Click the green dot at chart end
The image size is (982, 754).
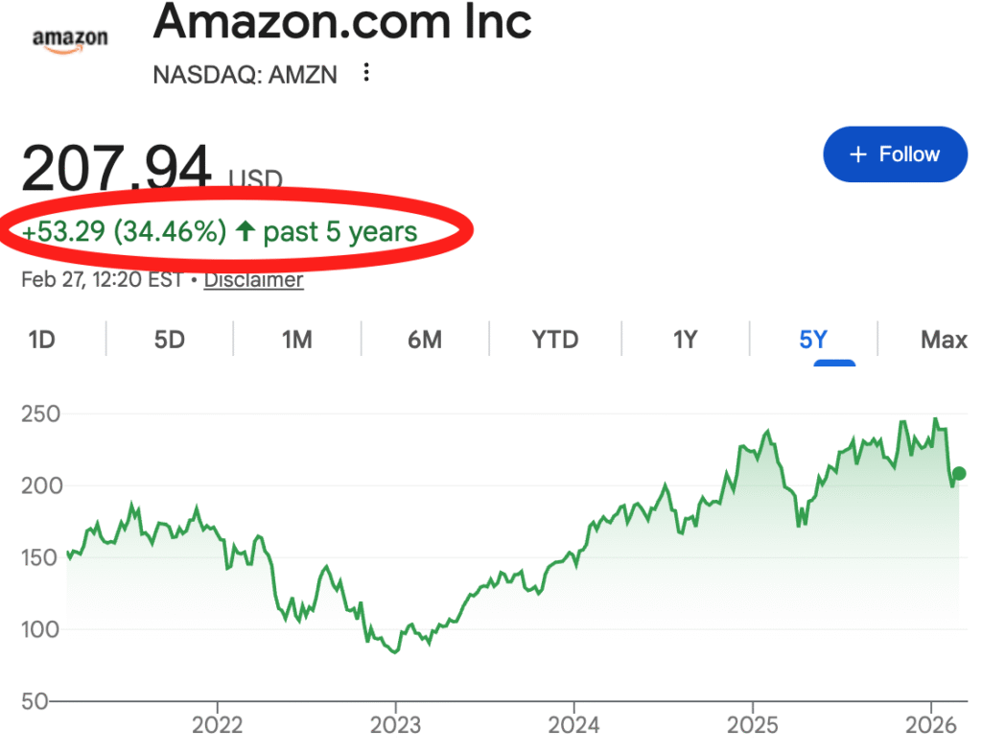[958, 473]
